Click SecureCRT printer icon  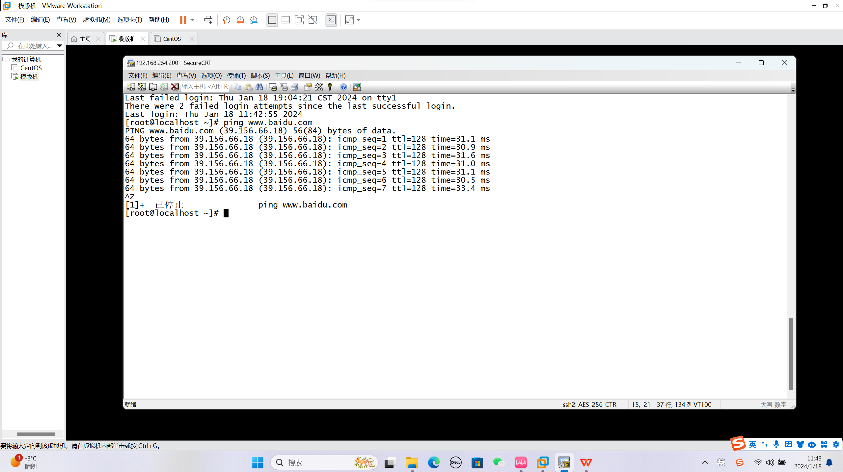295,87
